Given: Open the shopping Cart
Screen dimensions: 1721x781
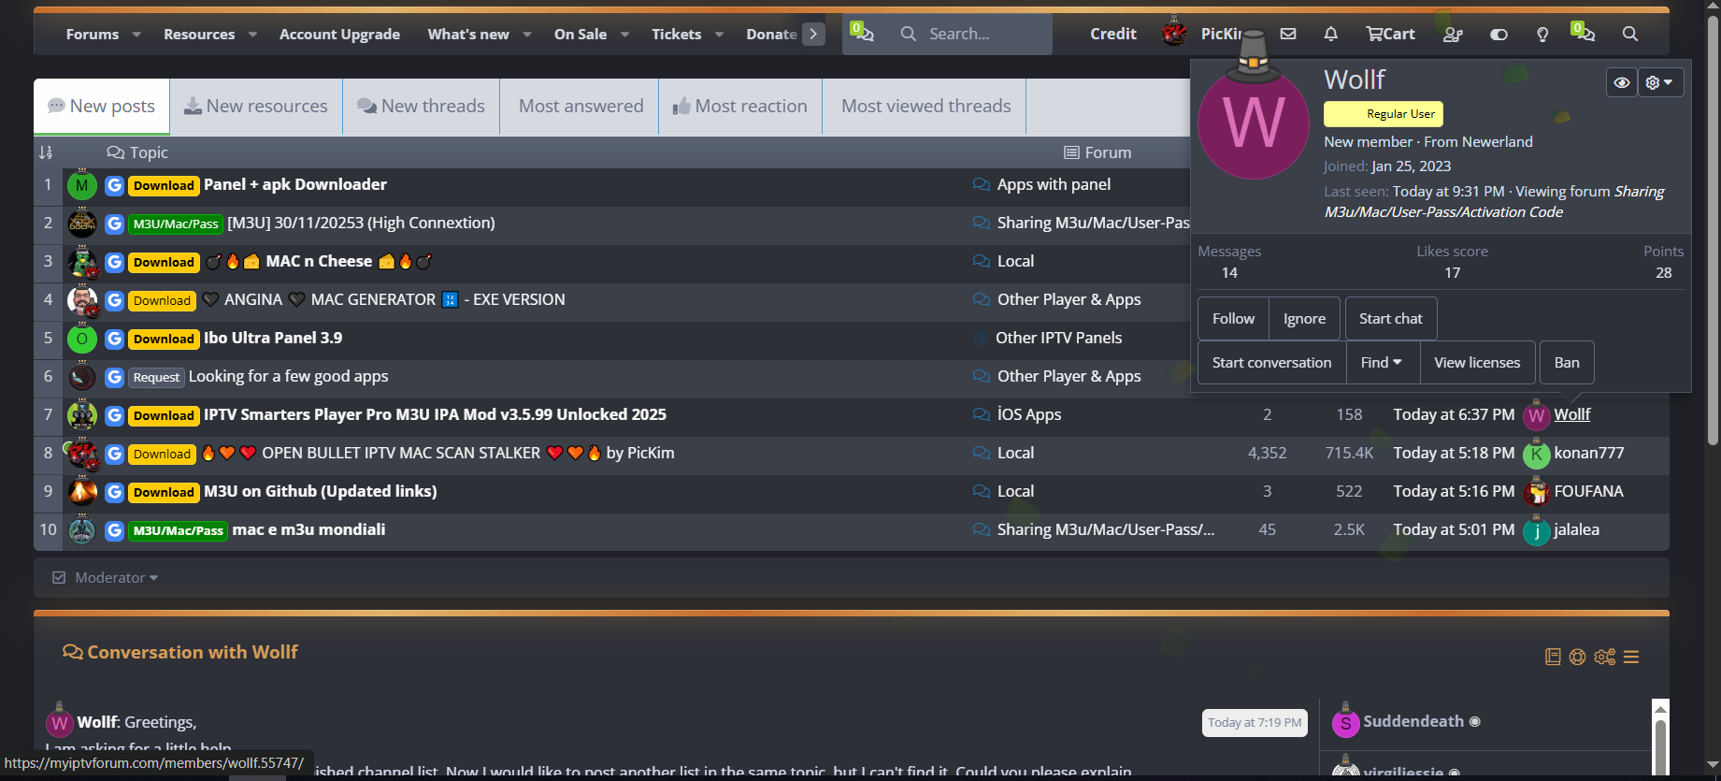Looking at the screenshot, I should pos(1390,34).
